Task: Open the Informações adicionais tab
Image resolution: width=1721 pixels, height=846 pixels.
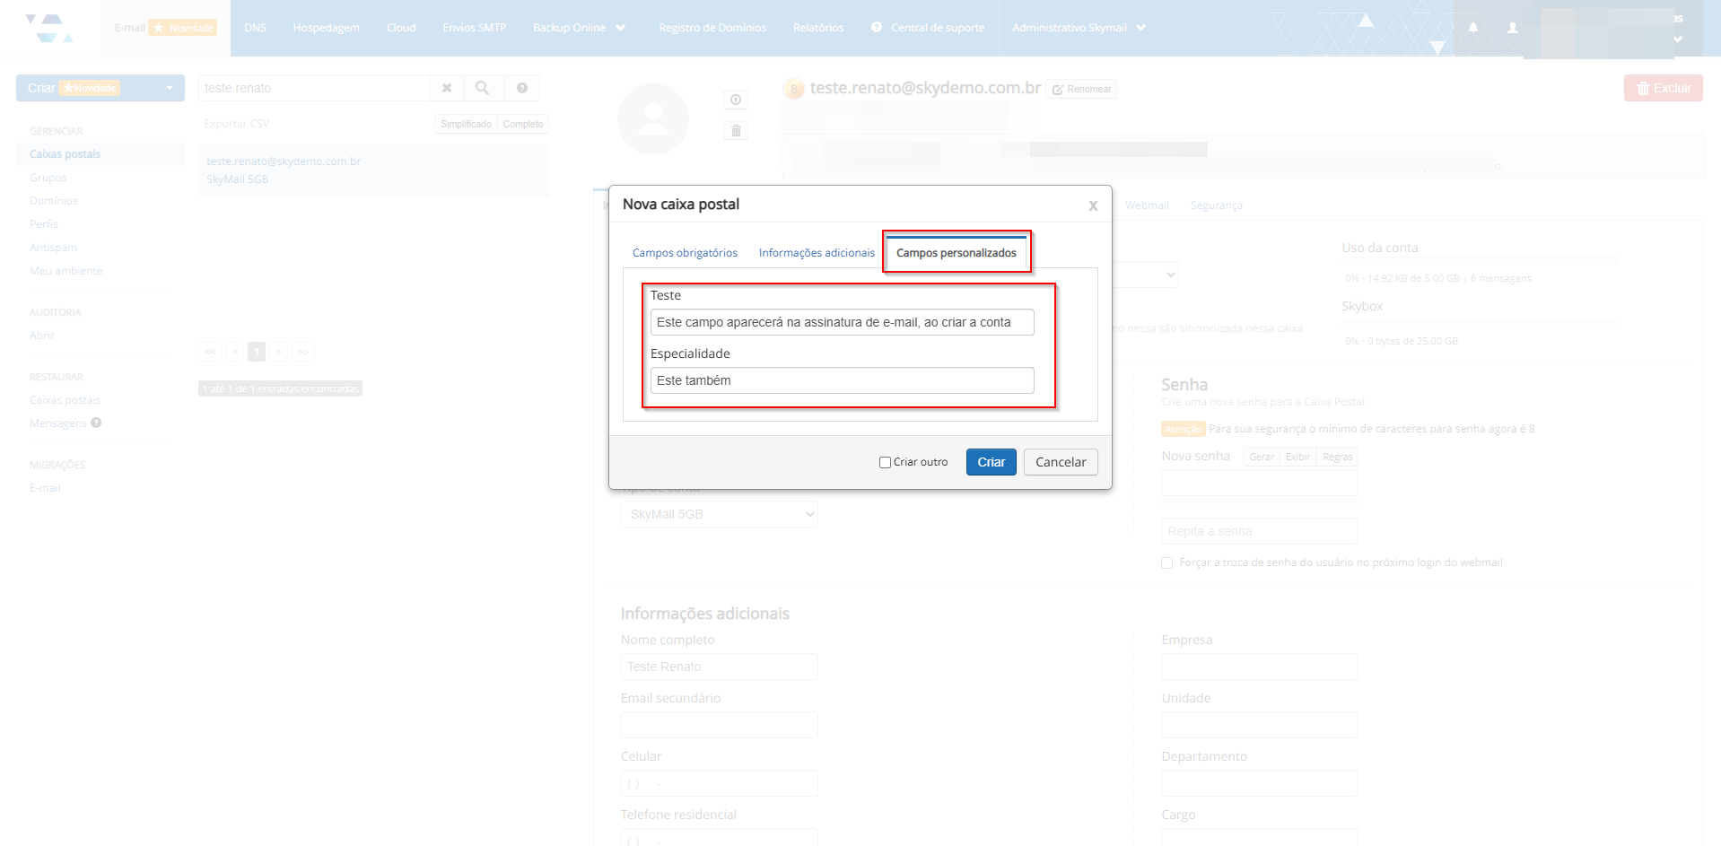Action: (817, 253)
